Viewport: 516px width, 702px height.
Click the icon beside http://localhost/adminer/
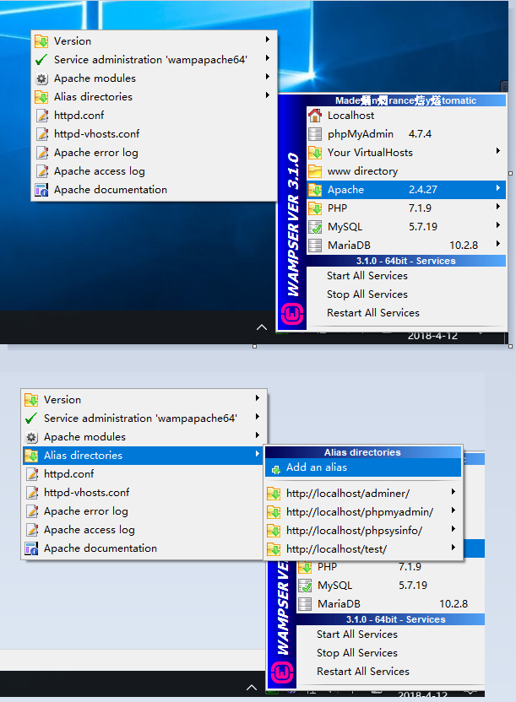point(274,493)
